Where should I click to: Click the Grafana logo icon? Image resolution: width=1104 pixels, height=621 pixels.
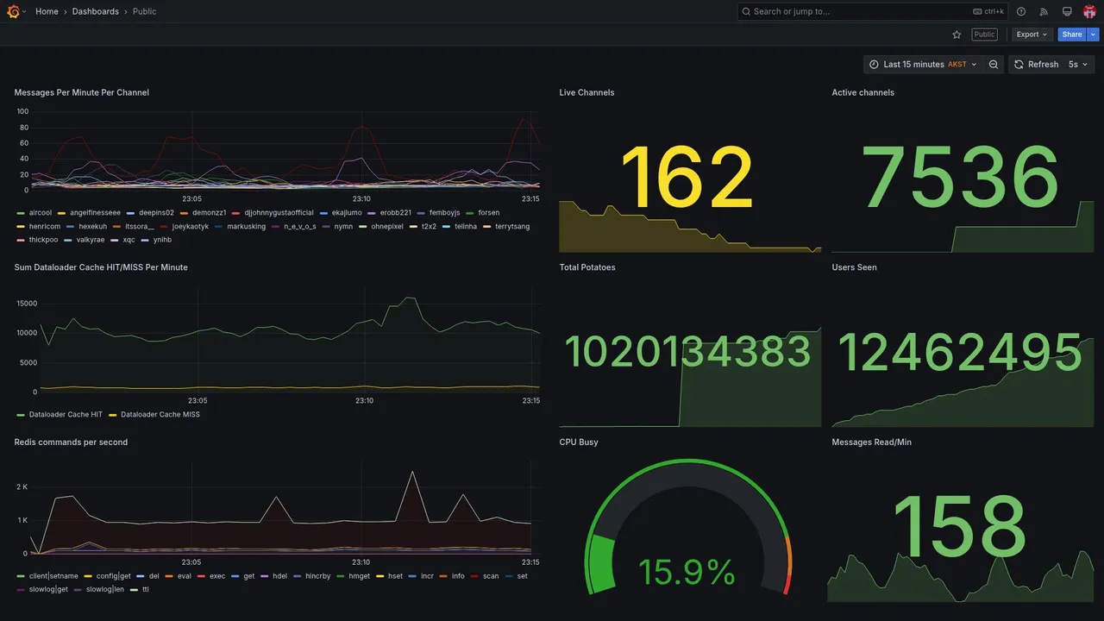click(x=13, y=11)
